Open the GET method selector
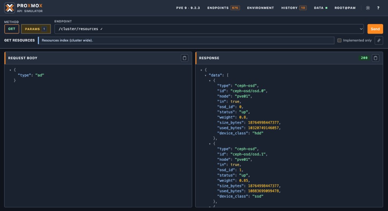This screenshot has width=388, height=211. (12, 29)
